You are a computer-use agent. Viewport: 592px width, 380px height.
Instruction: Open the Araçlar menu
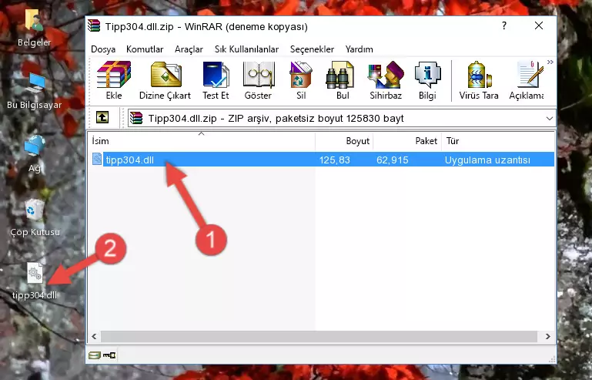tap(189, 49)
